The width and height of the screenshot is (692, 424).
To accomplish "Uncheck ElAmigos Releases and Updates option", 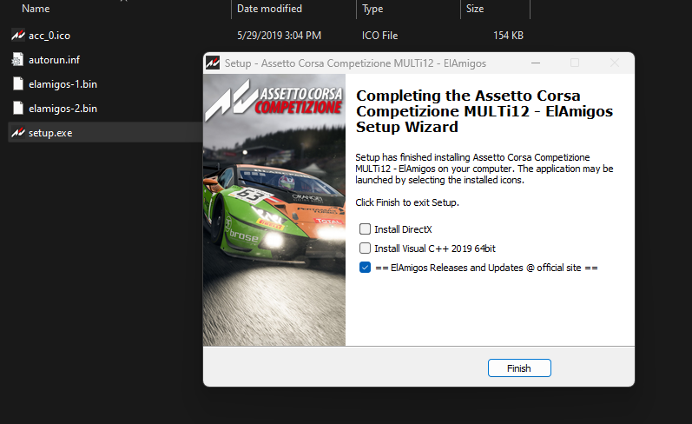I will point(365,268).
